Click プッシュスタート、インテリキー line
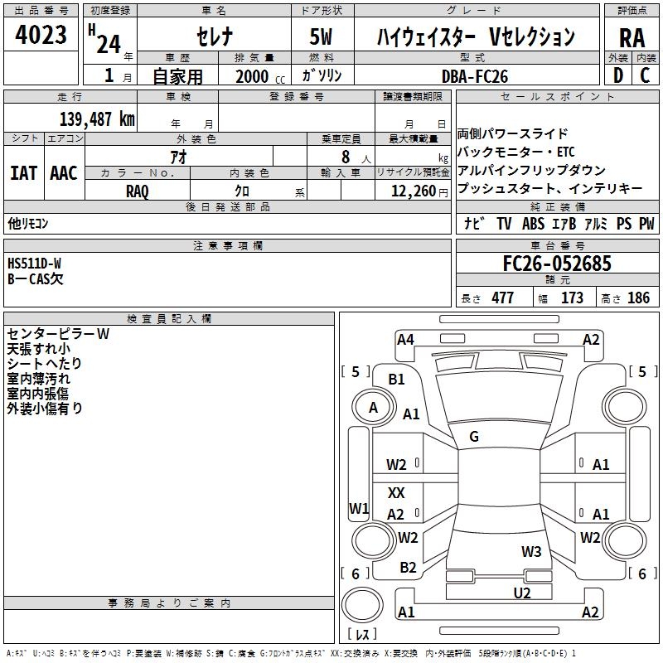This screenshot has height=663, width=663. point(549,188)
